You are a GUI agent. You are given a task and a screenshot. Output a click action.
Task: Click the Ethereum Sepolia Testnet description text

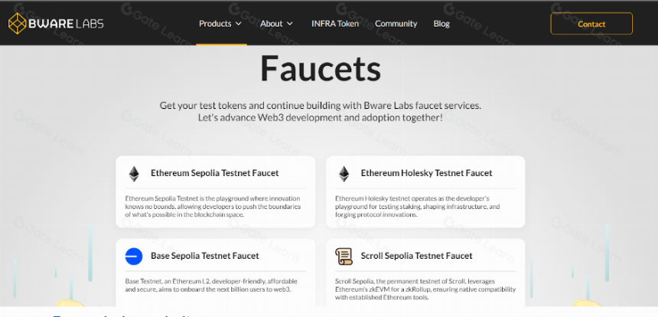213,207
